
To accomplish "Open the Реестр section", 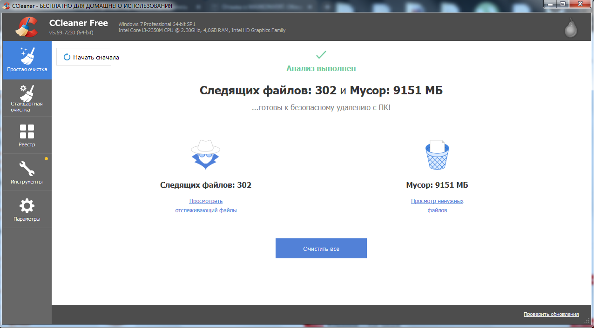I will pos(27,135).
